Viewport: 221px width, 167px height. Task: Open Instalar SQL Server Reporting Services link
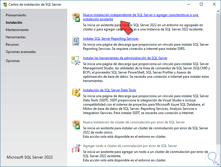[x=110, y=39]
